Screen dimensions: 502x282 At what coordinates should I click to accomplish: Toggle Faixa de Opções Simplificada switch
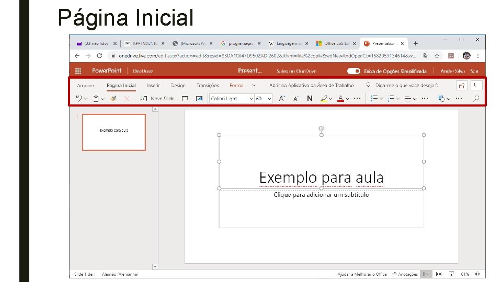[354, 71]
